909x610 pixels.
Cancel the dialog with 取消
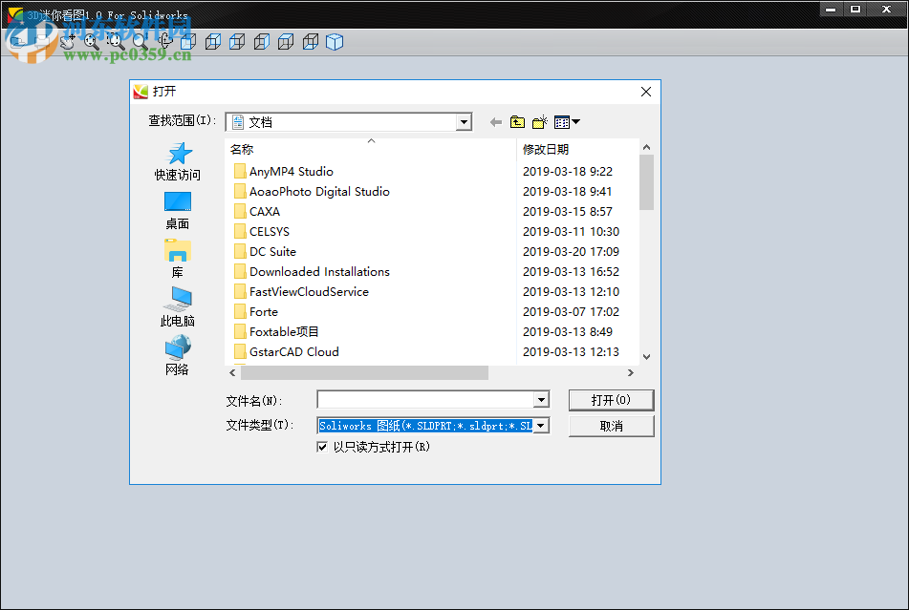(611, 425)
